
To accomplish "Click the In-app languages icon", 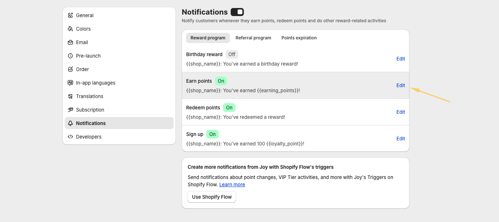I will [x=71, y=83].
